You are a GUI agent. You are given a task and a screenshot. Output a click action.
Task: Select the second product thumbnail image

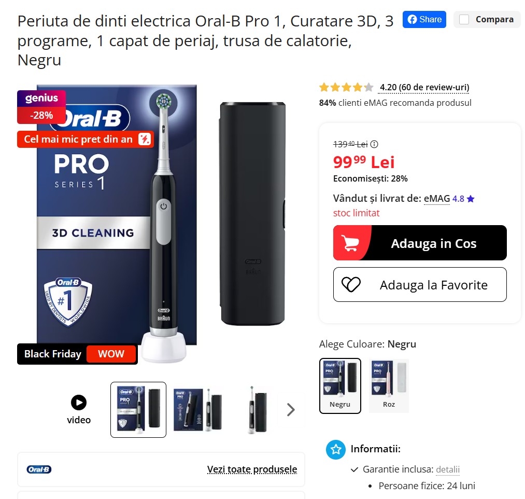point(197,409)
